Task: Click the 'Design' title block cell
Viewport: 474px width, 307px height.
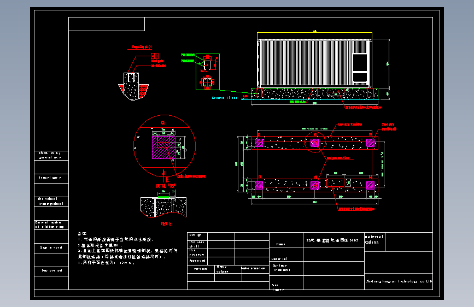Action: pyautogui.click(x=197, y=237)
